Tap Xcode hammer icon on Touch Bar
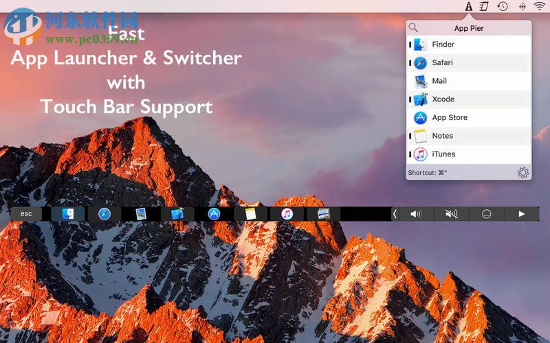This screenshot has height=343, width=550. click(x=177, y=214)
